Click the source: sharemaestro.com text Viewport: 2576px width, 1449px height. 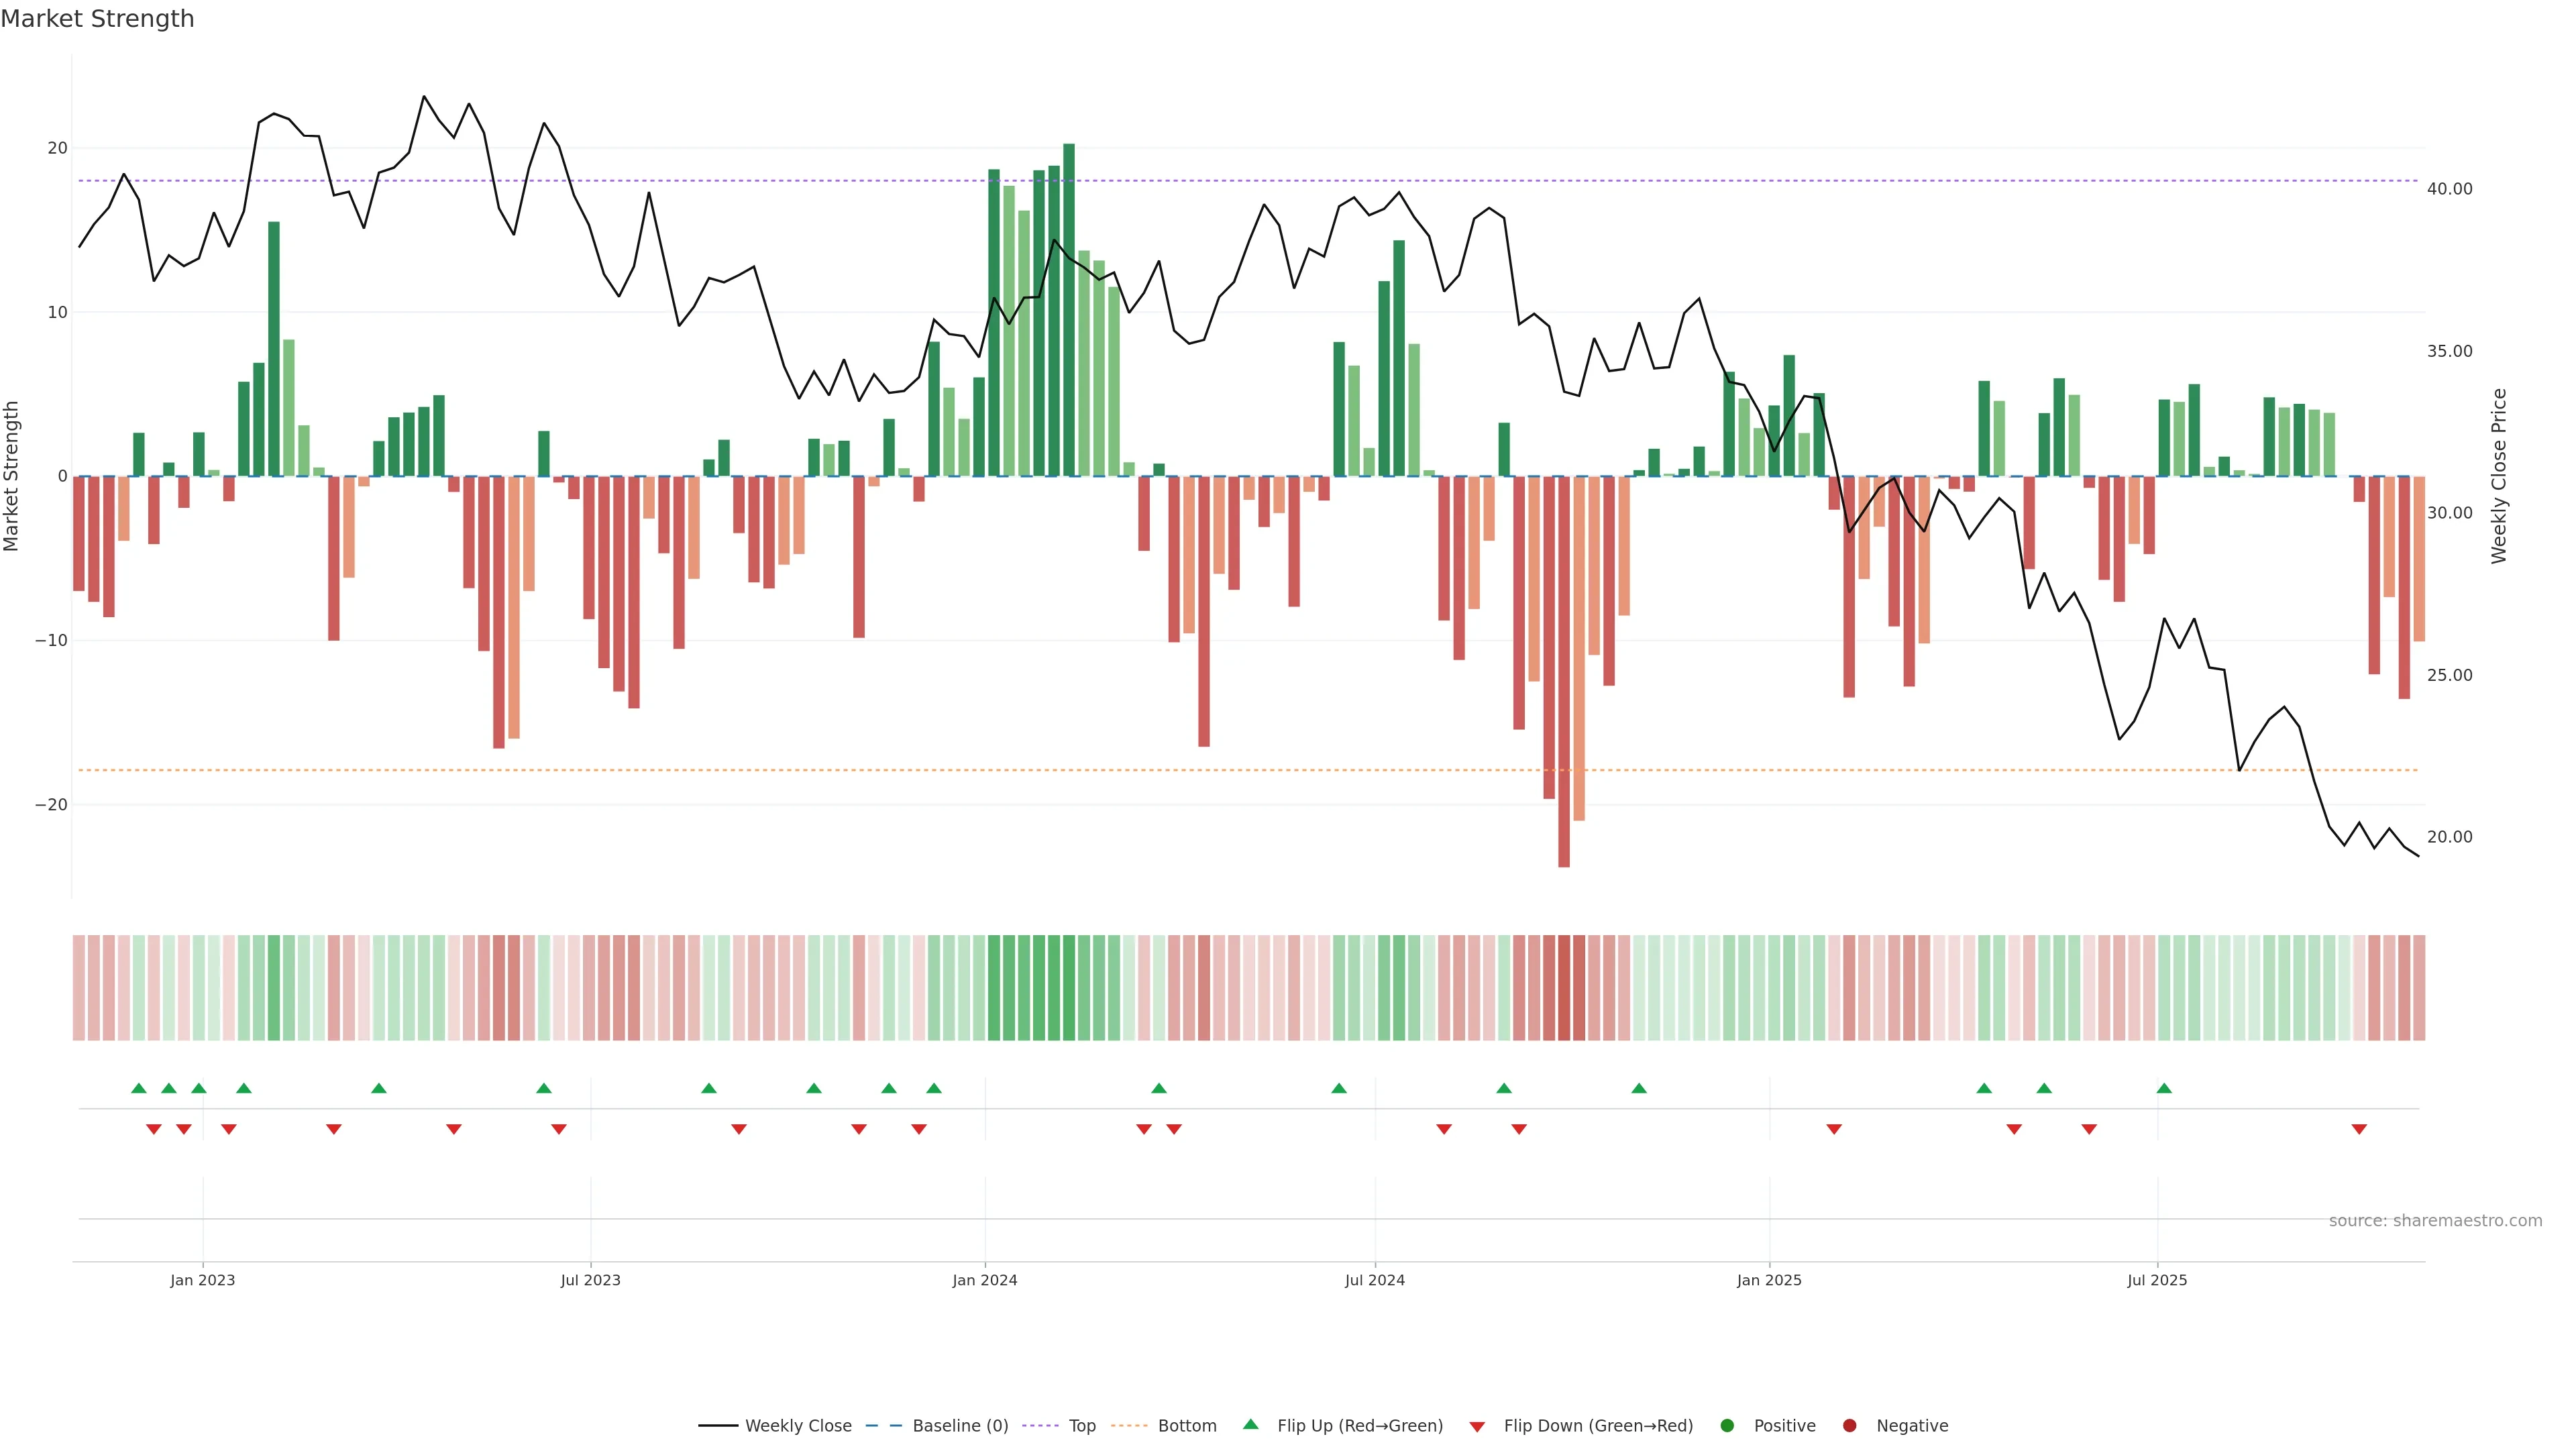2435,1220
